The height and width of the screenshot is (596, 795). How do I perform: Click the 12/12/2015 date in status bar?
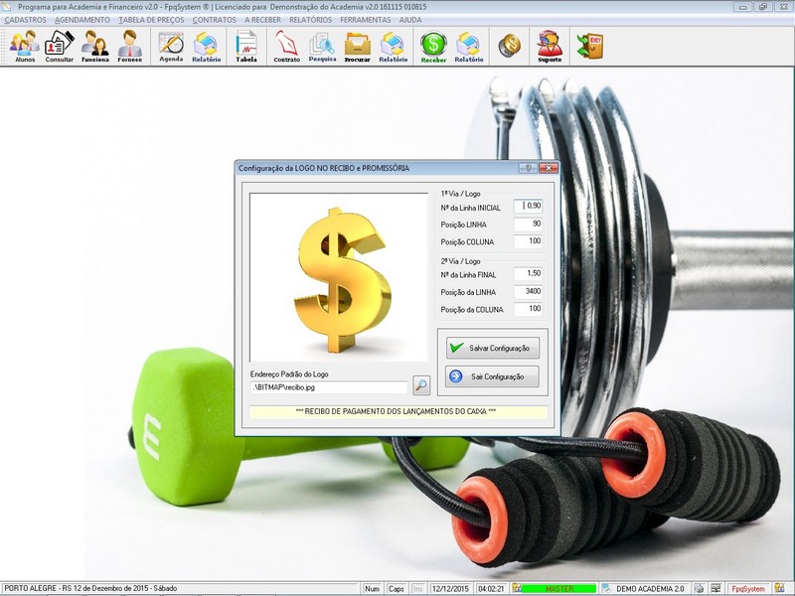pyautogui.click(x=450, y=588)
